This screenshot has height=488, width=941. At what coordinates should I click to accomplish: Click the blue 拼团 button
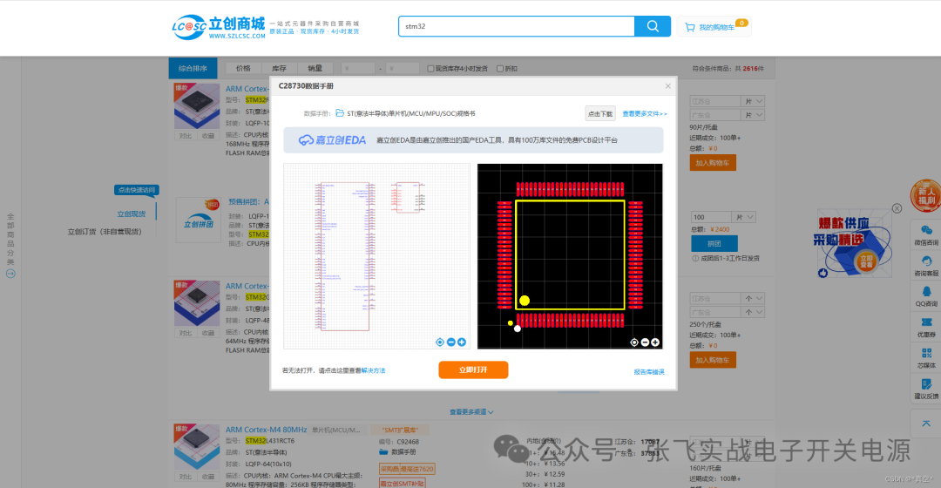[x=714, y=244]
